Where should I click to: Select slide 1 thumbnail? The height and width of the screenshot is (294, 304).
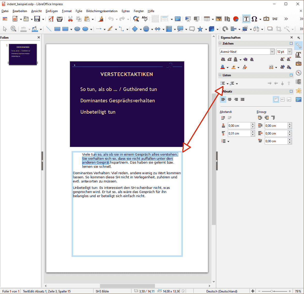coord(23,54)
